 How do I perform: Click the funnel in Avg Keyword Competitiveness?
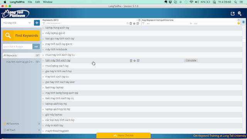pos(143,24)
